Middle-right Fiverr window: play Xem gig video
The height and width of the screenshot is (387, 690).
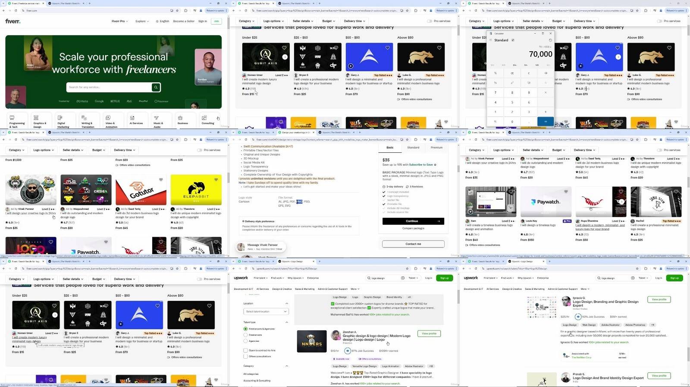click(x=470, y=211)
